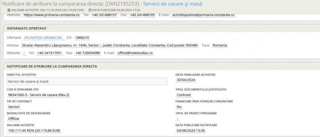
Task: Open the ATLANTIDA GRAMA SRL offerer link
Action: 43,38
